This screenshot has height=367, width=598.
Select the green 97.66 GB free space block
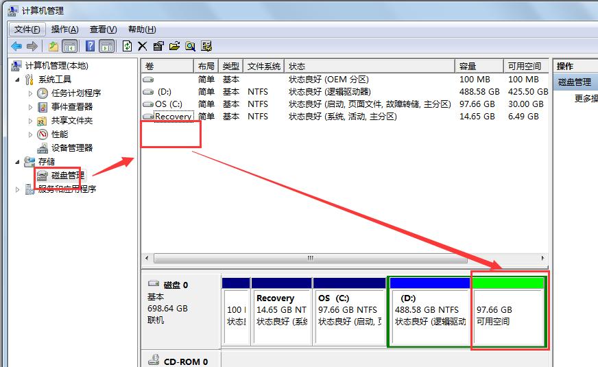507,316
